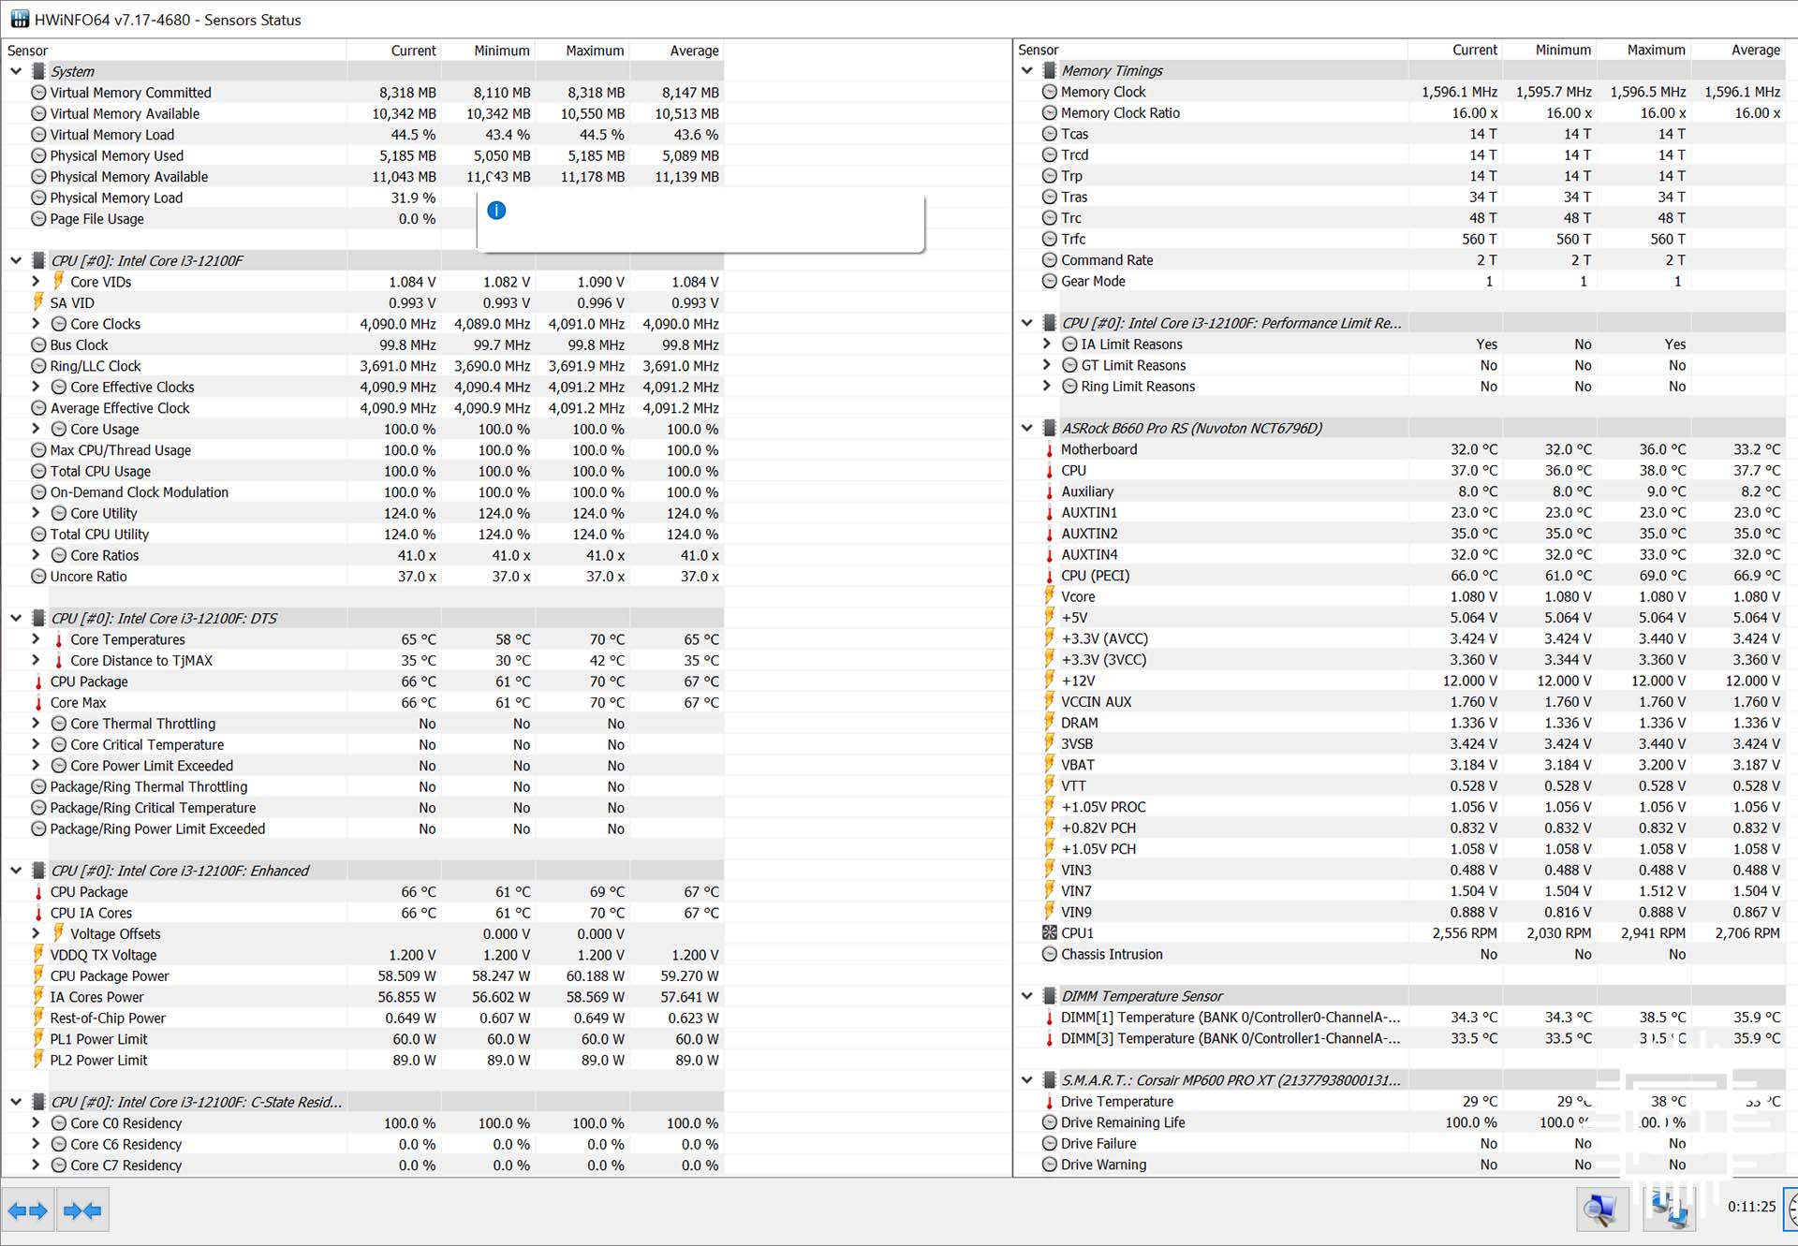This screenshot has height=1246, width=1798.
Task: Click the left pane Sensor column header
Action: 174,51
